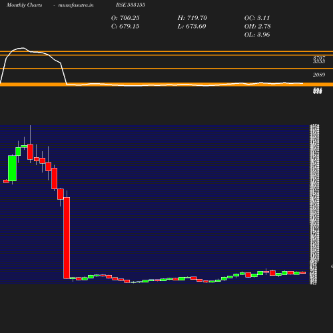Select the low value 'L: 673.60'
This screenshot has height=333, width=333.
pyautogui.click(x=192, y=26)
